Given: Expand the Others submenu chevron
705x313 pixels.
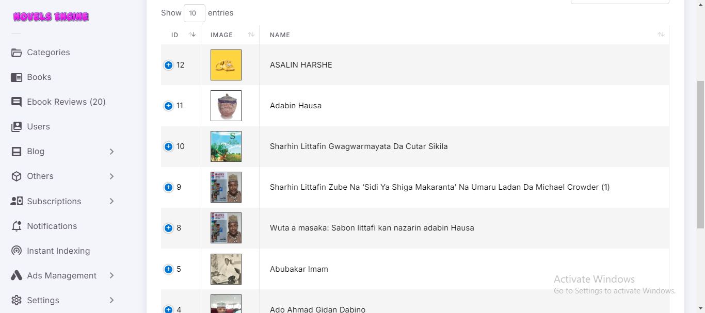Looking at the screenshot, I should pos(112,176).
